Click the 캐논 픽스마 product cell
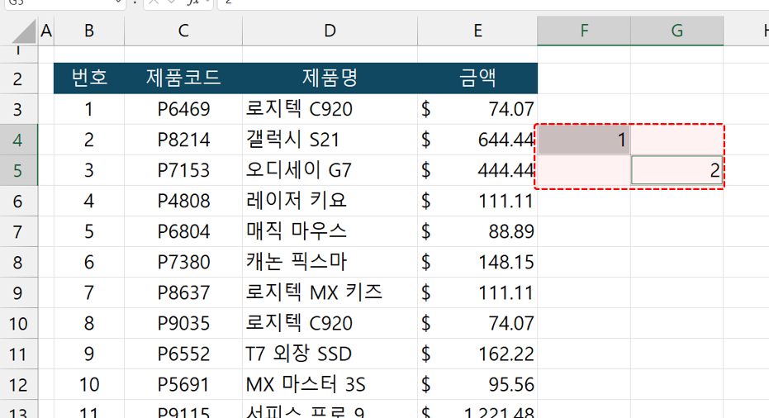Image resolution: width=769 pixels, height=418 pixels. pos(330,263)
